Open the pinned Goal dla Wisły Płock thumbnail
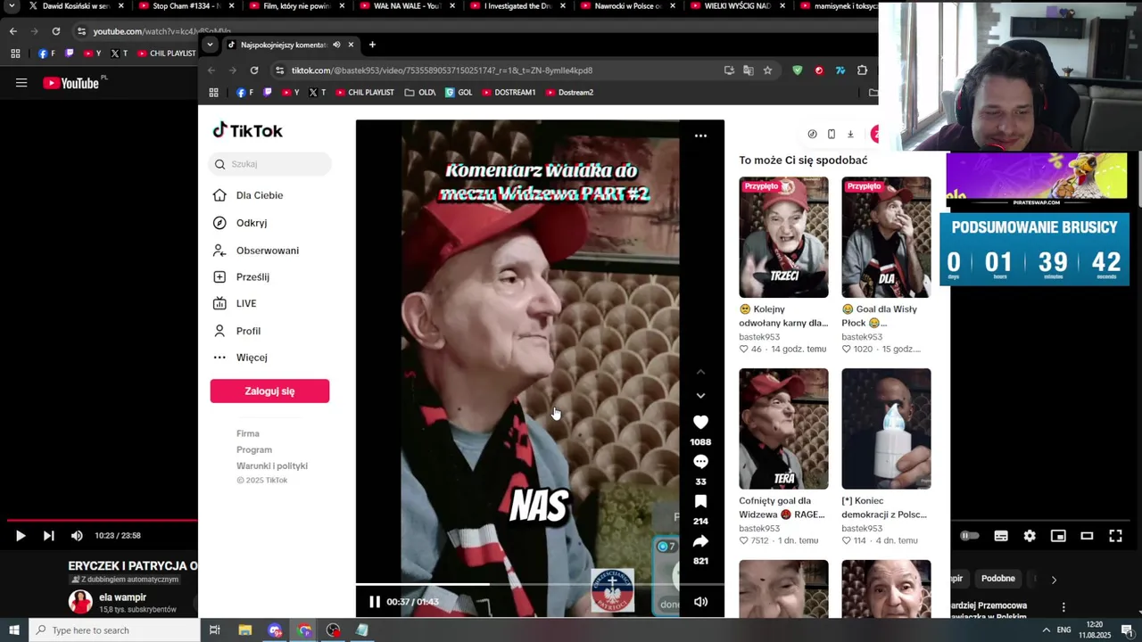Viewport: 1142px width, 642px height. [886, 237]
